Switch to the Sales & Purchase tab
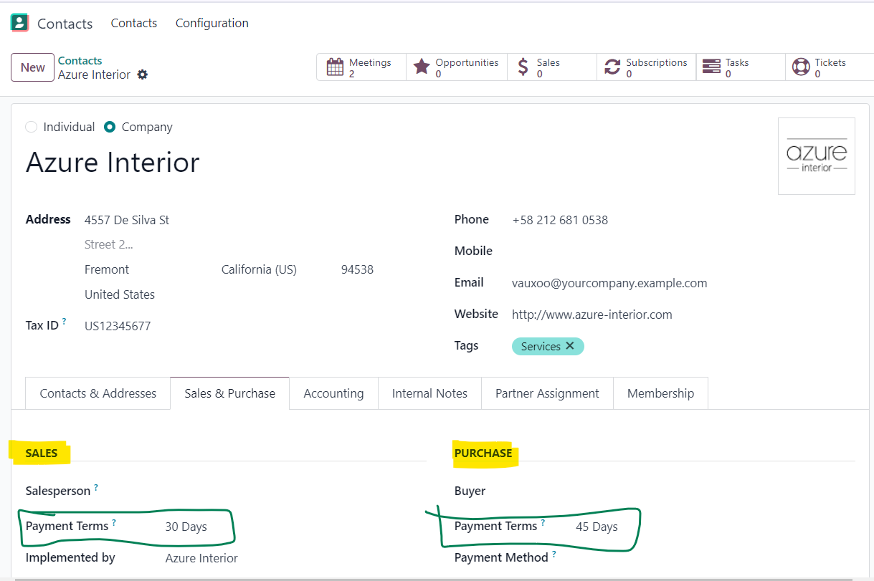874x581 pixels. coord(230,393)
